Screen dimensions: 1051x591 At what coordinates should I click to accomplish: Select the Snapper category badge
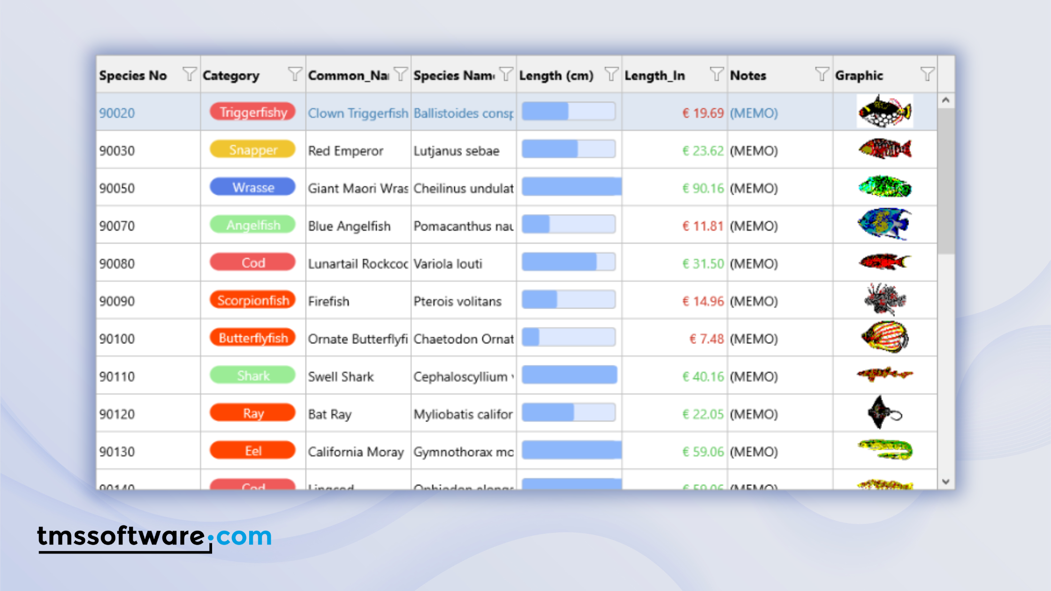point(252,150)
